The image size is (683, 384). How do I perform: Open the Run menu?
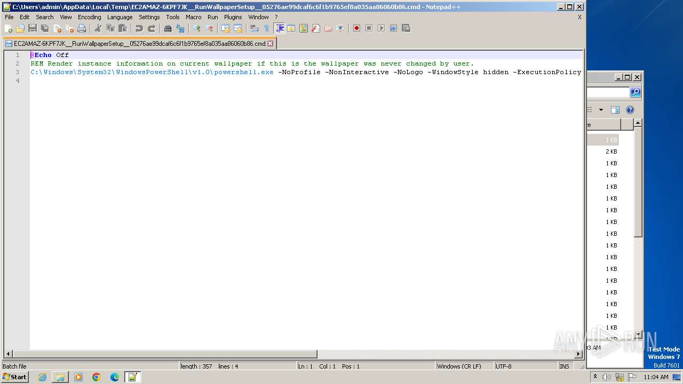click(213, 17)
